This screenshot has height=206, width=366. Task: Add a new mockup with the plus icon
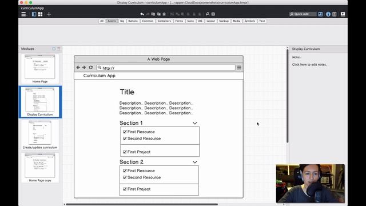tap(49, 14)
